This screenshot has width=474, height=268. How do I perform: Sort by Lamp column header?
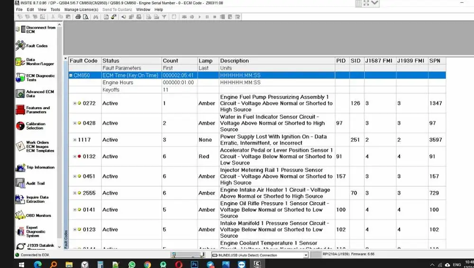click(x=208, y=61)
